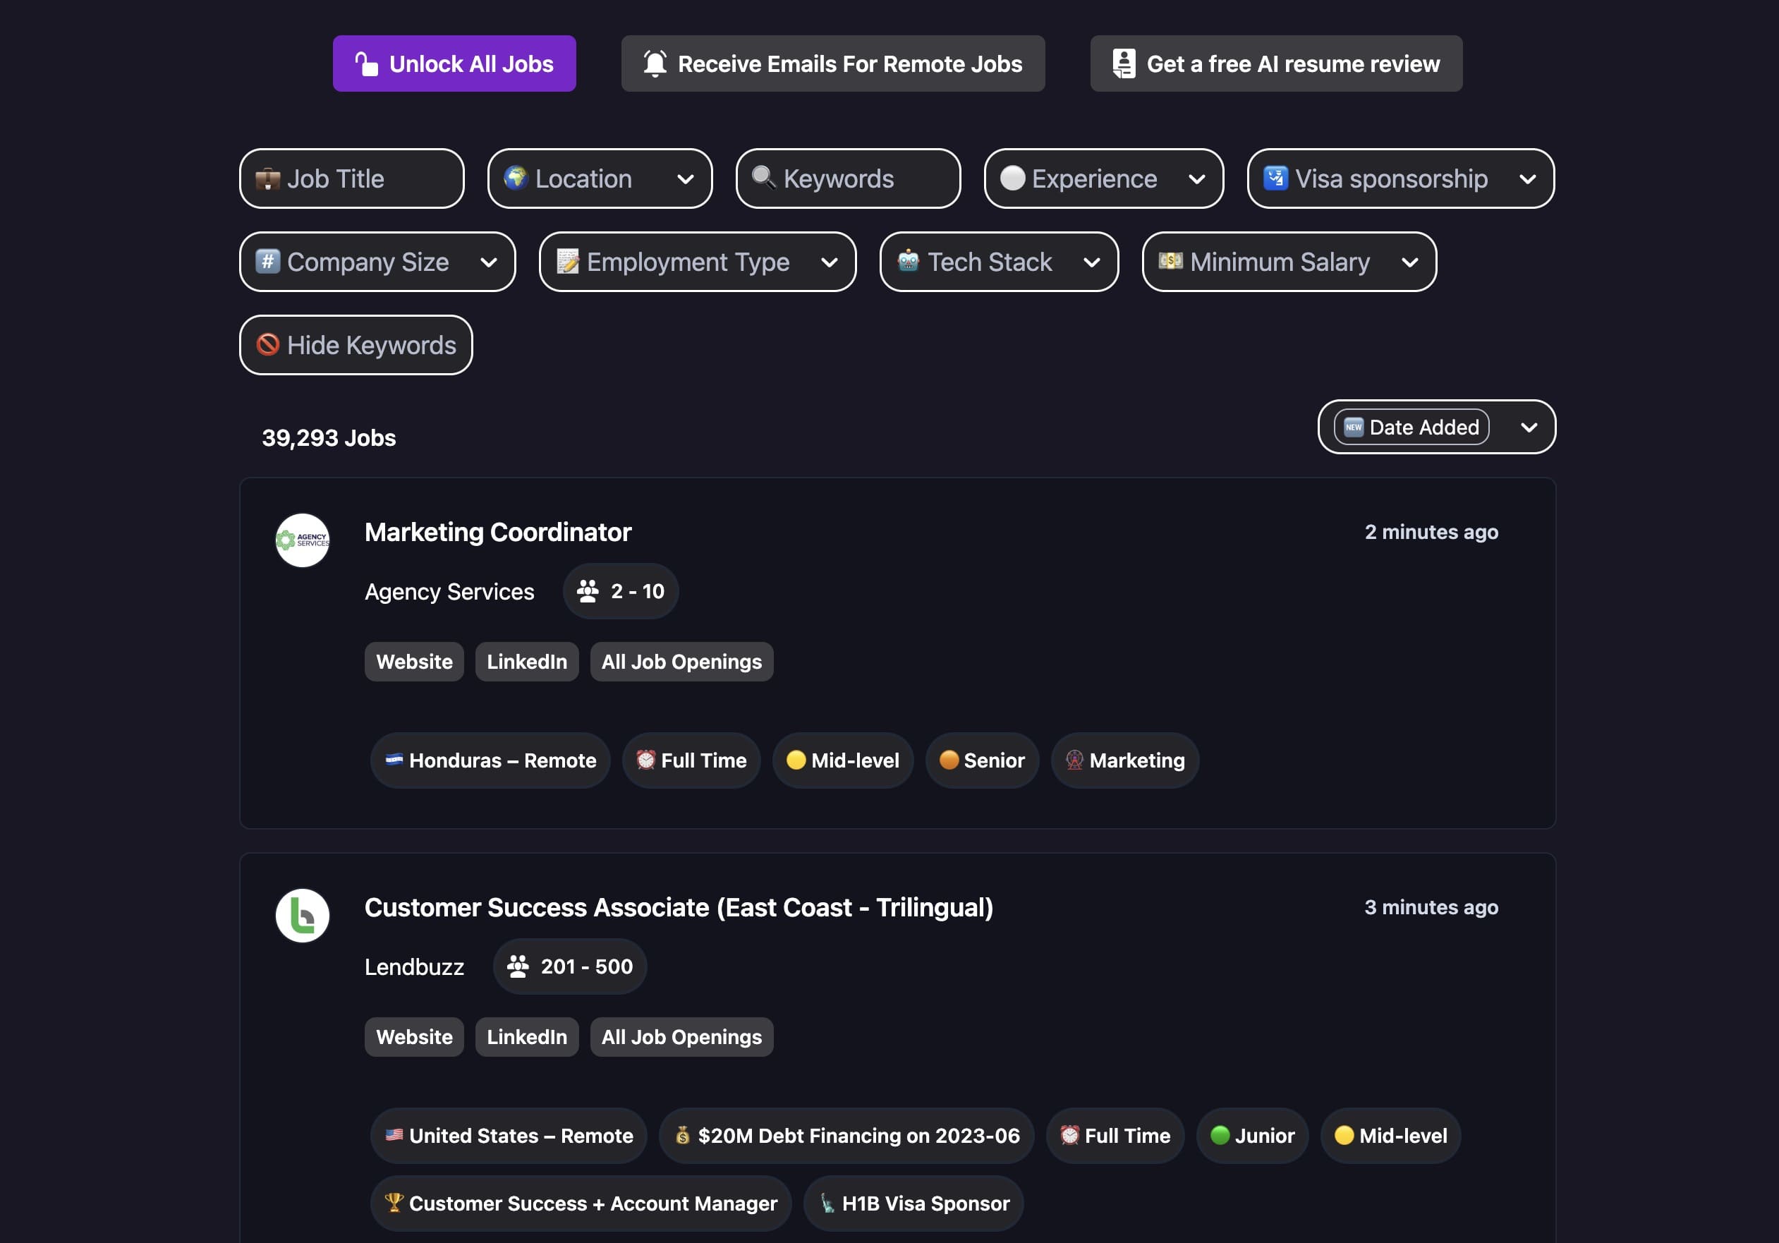This screenshot has height=1243, width=1779.
Task: Expand the Location dropdown
Action: [600, 178]
